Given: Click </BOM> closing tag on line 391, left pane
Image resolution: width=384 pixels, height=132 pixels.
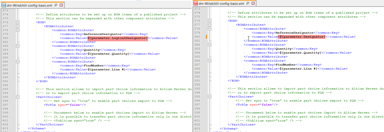Looking at the screenshot, I should pyautogui.click(x=42, y=82).
